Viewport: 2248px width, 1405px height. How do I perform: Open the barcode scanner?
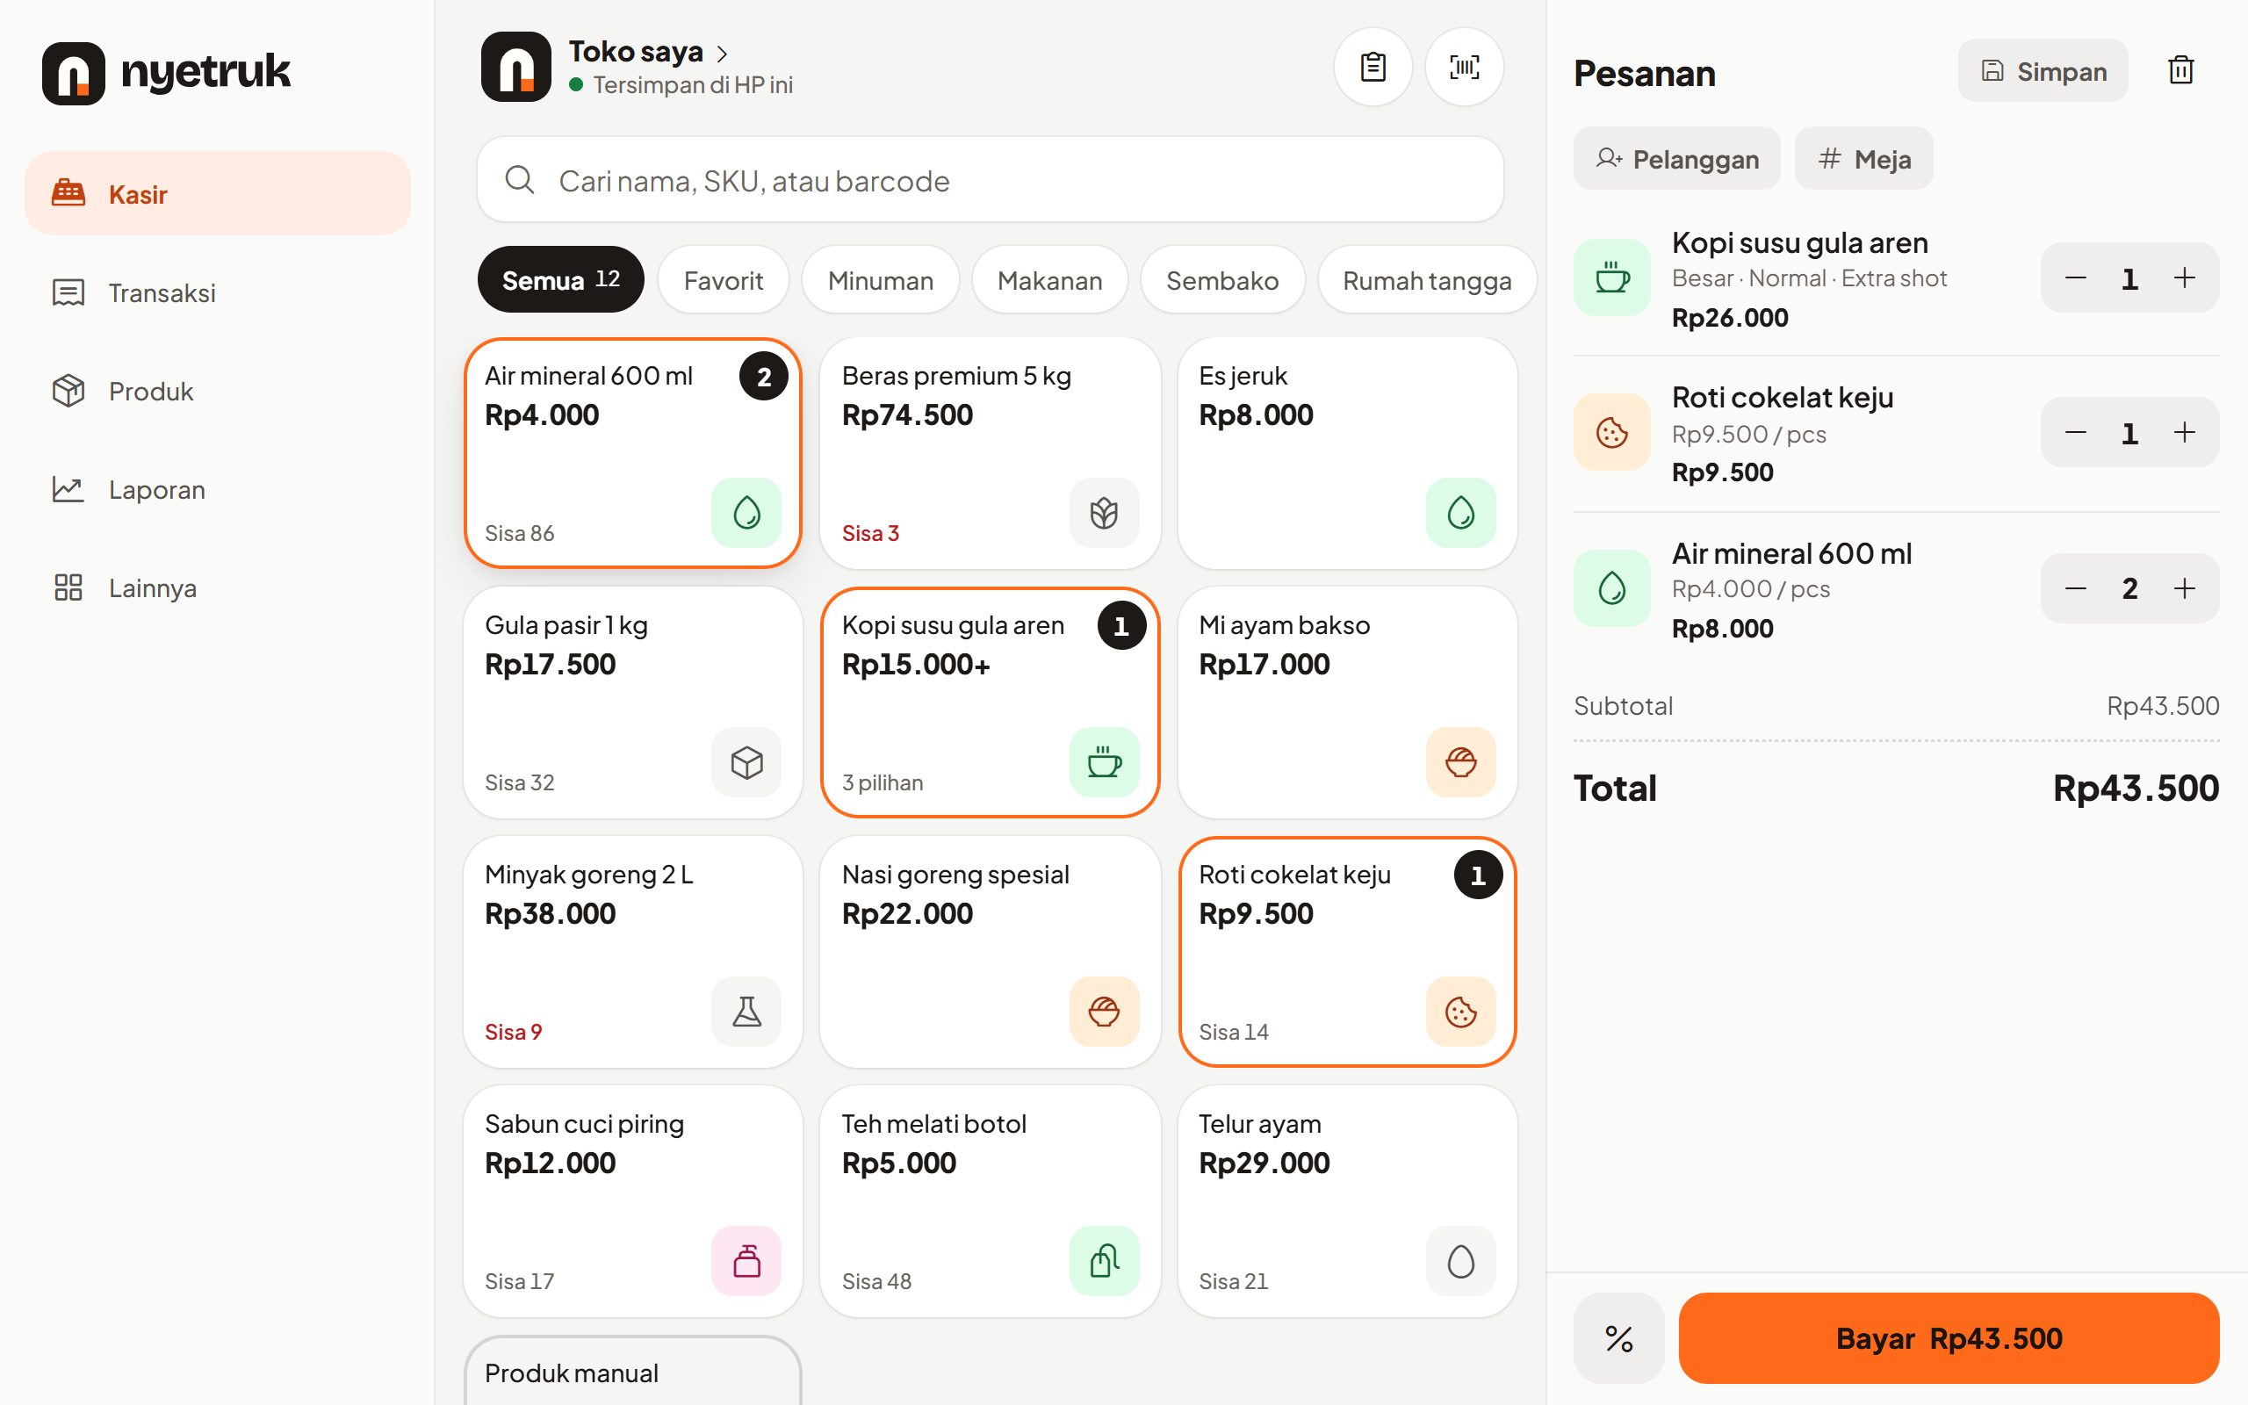click(x=1464, y=67)
